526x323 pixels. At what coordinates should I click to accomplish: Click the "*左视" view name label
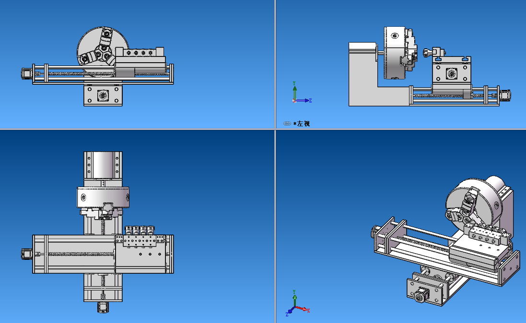pos(302,123)
